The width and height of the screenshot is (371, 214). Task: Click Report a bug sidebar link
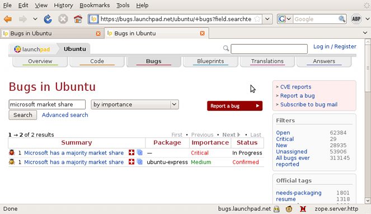coord(297,96)
